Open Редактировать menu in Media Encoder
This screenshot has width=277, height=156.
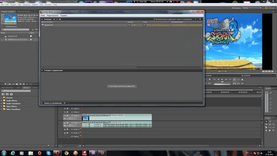tap(53, 16)
